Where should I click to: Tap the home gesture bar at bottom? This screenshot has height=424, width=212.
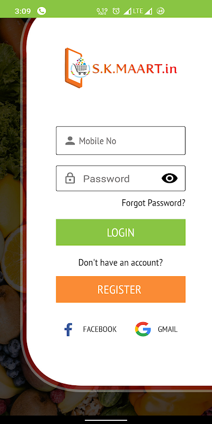pos(106,420)
